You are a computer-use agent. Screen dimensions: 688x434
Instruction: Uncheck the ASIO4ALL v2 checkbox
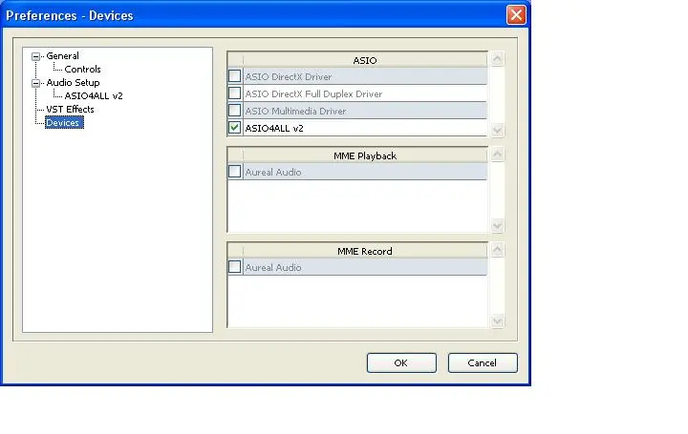(235, 128)
